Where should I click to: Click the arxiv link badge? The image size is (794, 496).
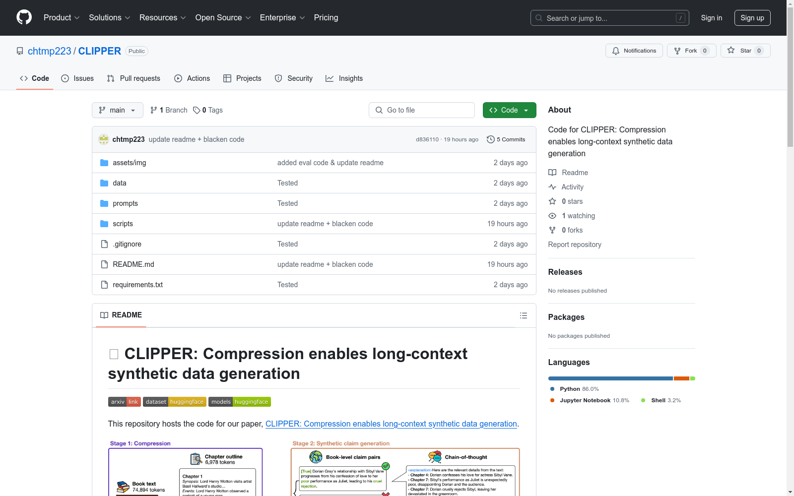coord(125,402)
